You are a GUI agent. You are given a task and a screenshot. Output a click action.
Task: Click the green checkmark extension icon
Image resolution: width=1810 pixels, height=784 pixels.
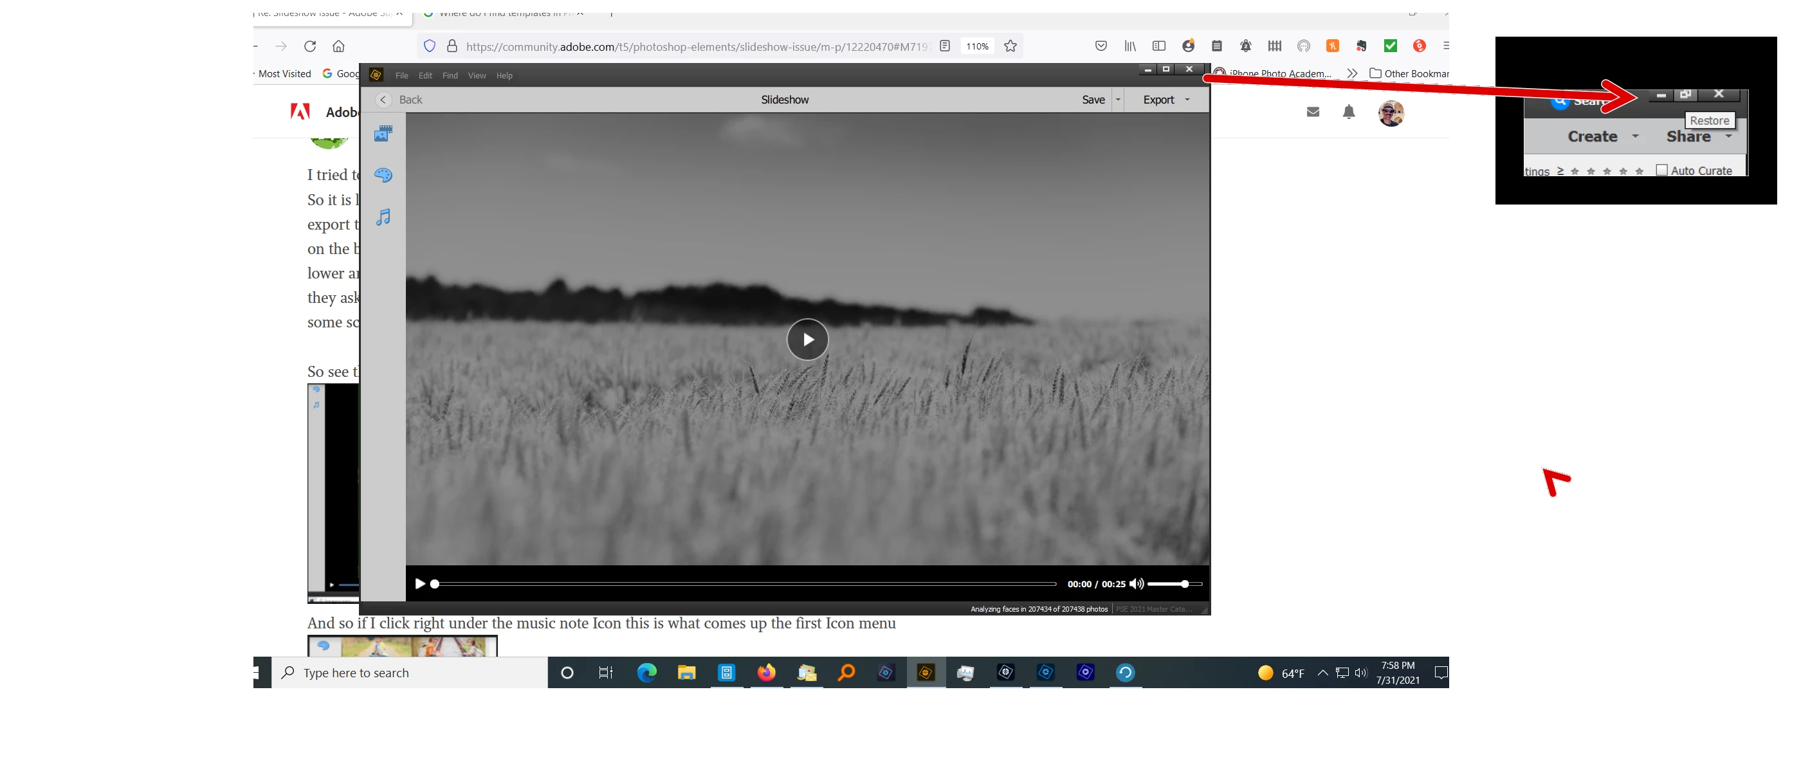1390,46
